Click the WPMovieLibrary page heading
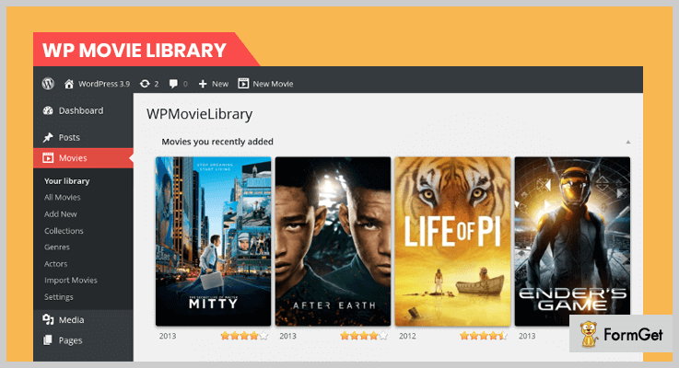Viewport: 679px width, 368px height. click(x=199, y=114)
